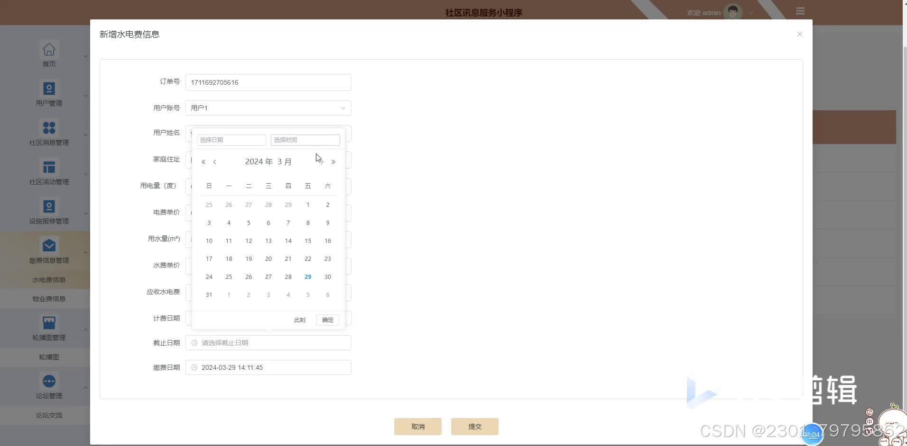Select 社区活动管理 menu label
The image size is (907, 446).
click(49, 182)
